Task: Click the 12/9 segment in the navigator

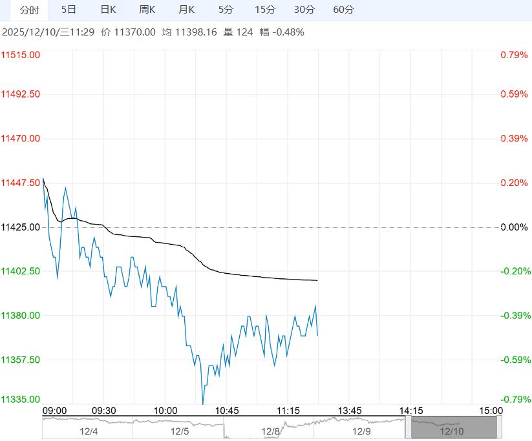Action: click(x=361, y=429)
